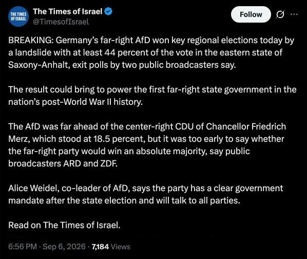
Task: Click the word Views next to count
Action: [x=121, y=247]
